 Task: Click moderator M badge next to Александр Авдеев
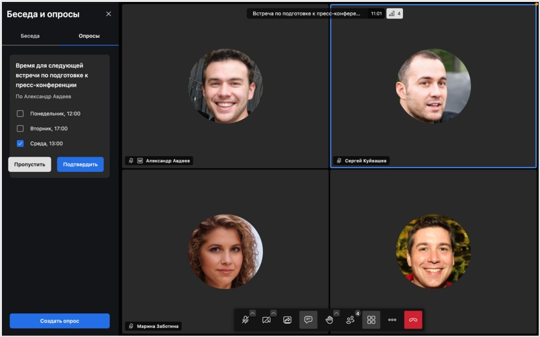tap(140, 160)
